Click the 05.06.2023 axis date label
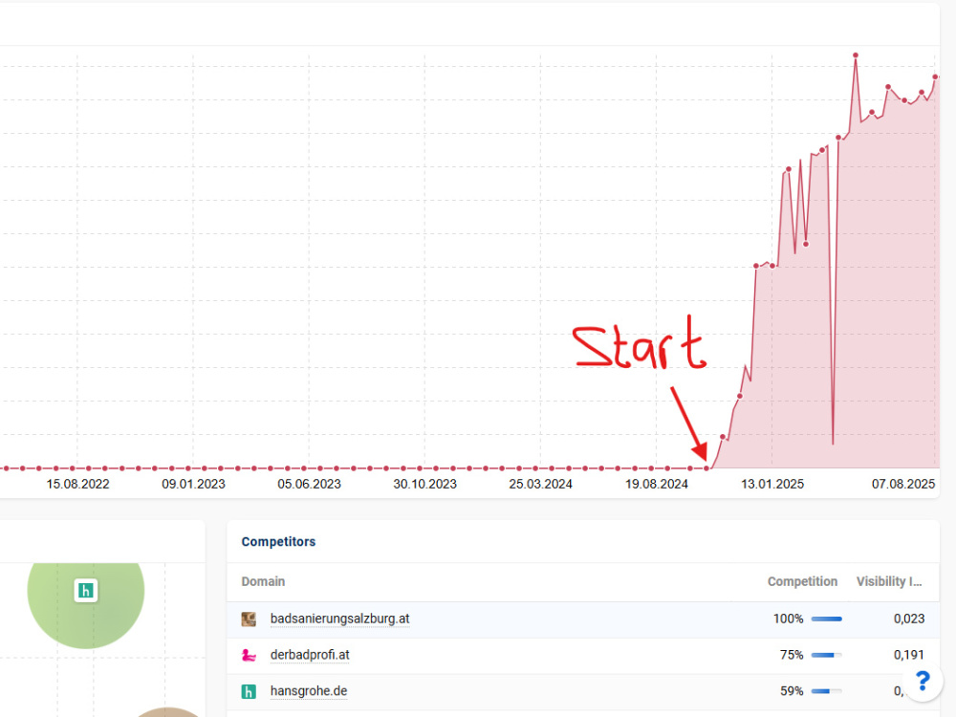956x717 pixels. [309, 484]
